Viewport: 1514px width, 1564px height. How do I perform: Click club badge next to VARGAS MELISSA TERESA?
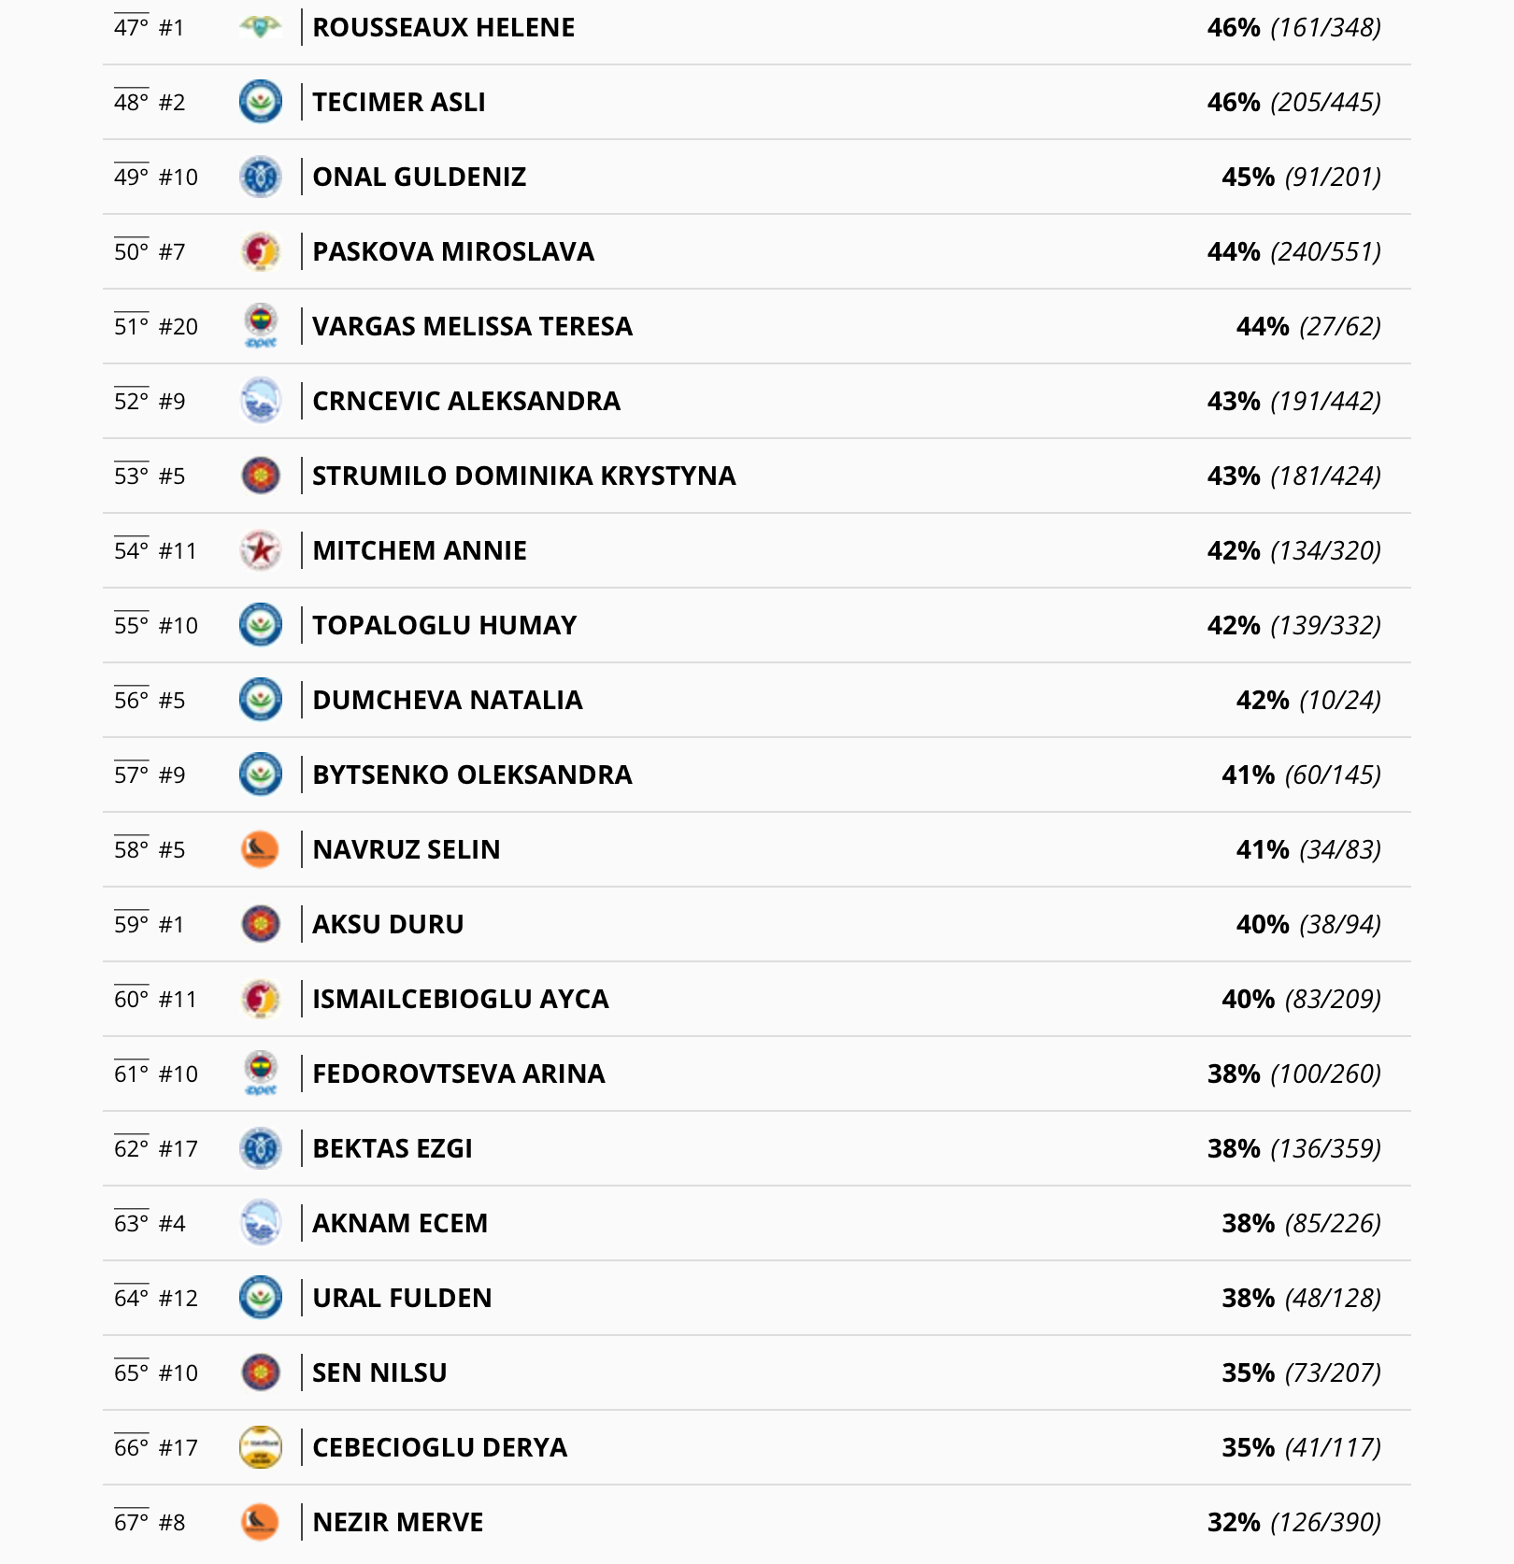[261, 325]
